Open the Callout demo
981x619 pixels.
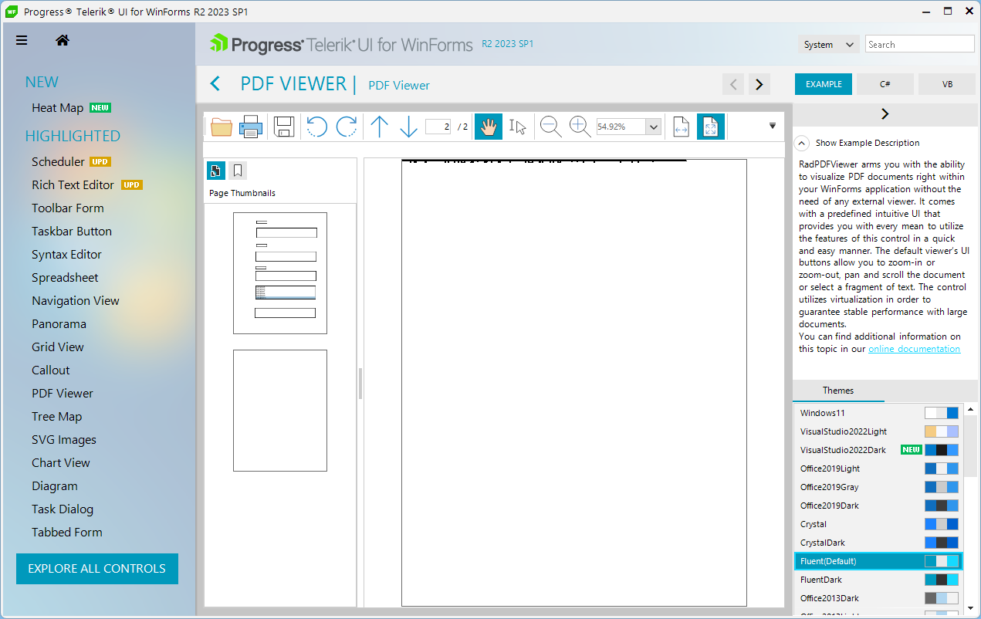tap(51, 370)
